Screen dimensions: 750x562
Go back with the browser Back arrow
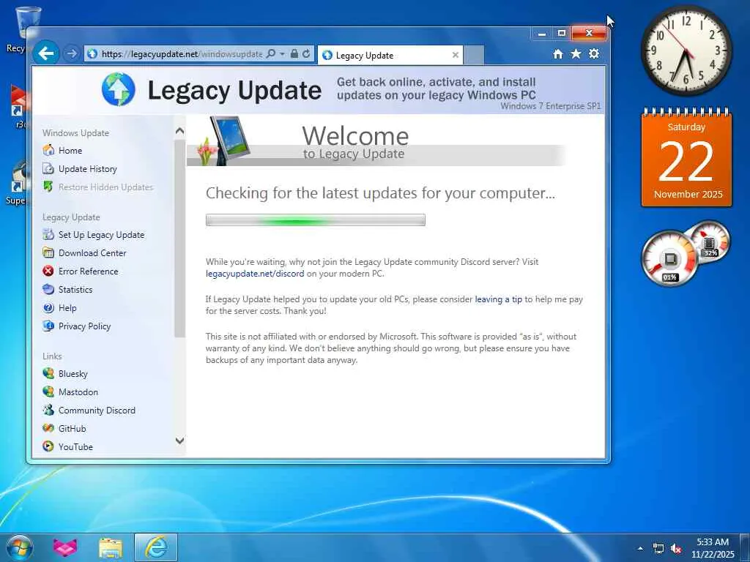click(46, 53)
